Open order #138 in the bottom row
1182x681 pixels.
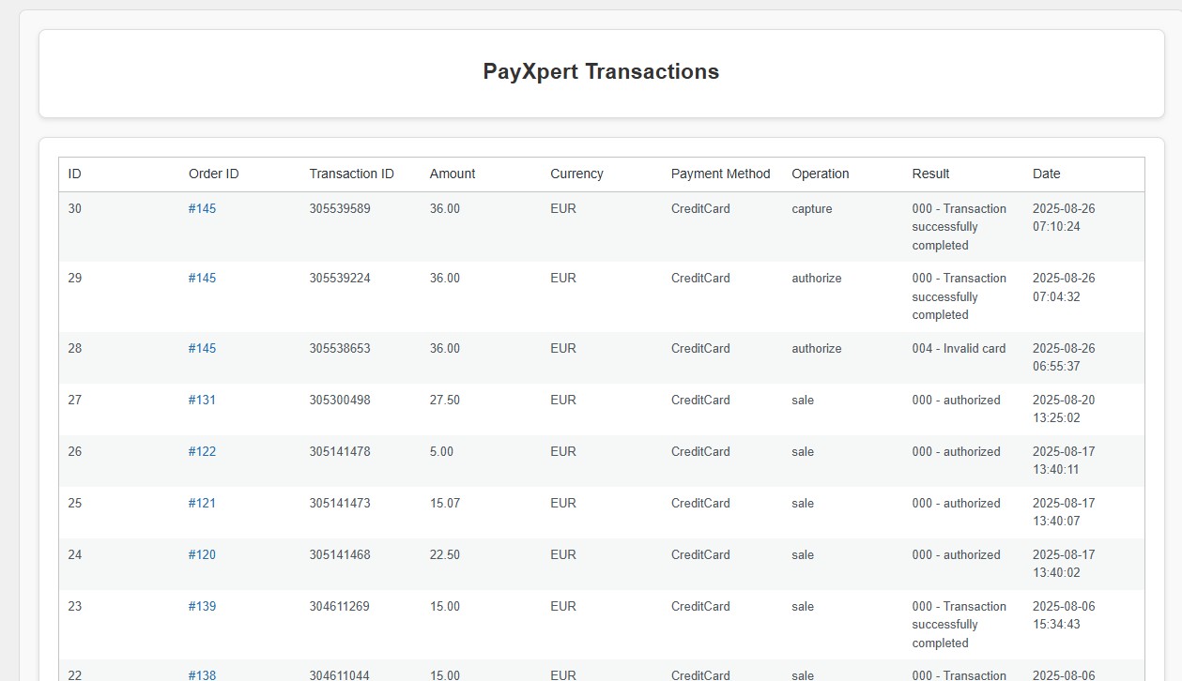click(202, 674)
